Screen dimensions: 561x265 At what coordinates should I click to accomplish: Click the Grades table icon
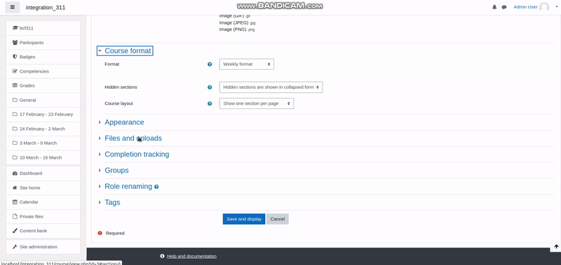click(15, 85)
